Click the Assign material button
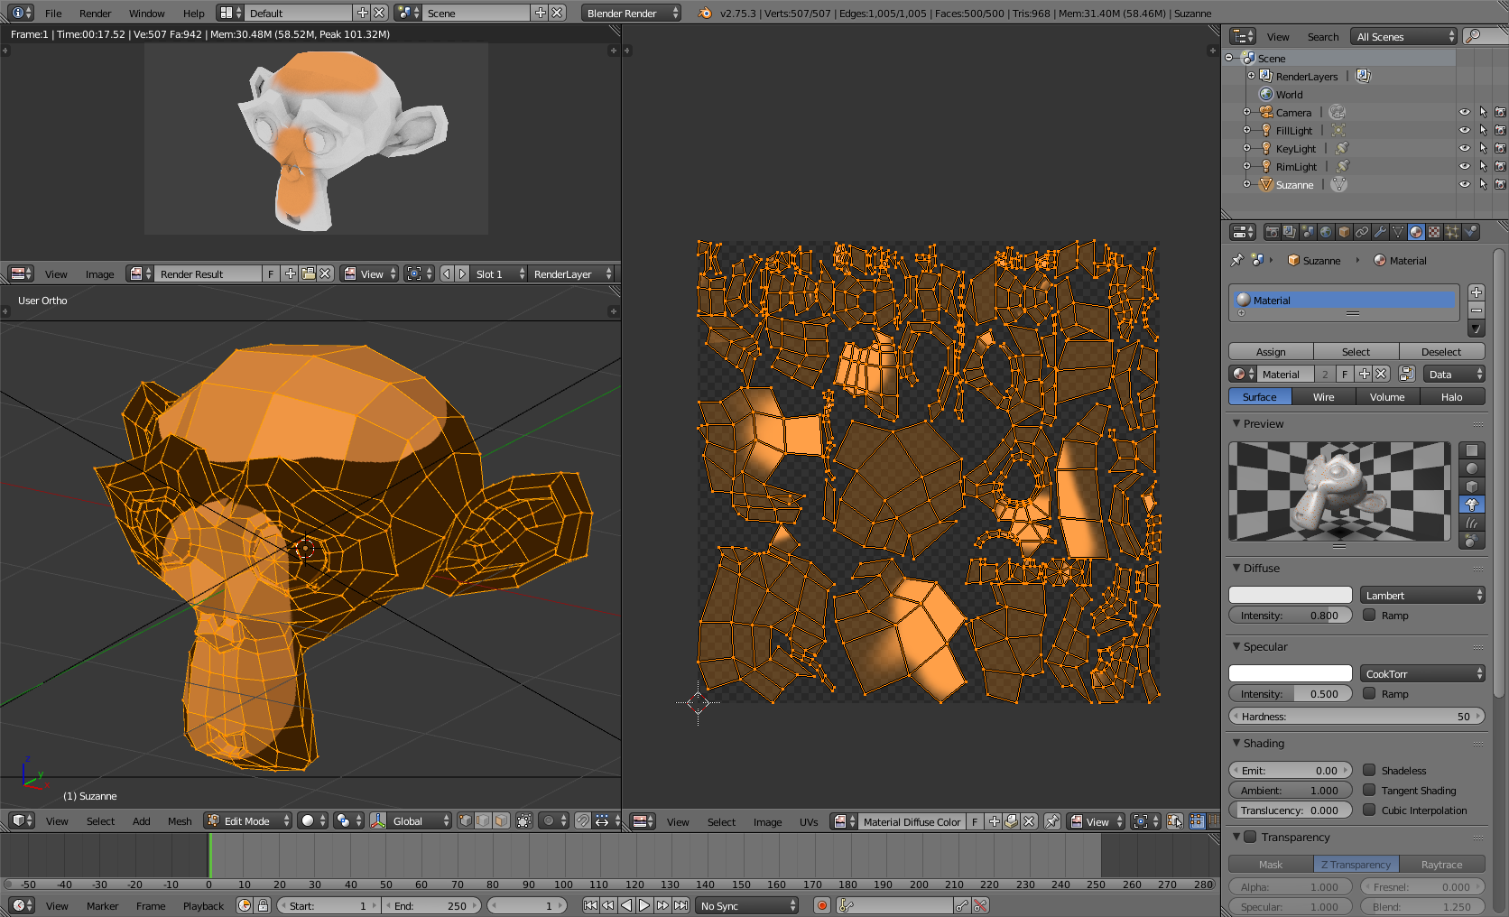 click(x=1271, y=351)
